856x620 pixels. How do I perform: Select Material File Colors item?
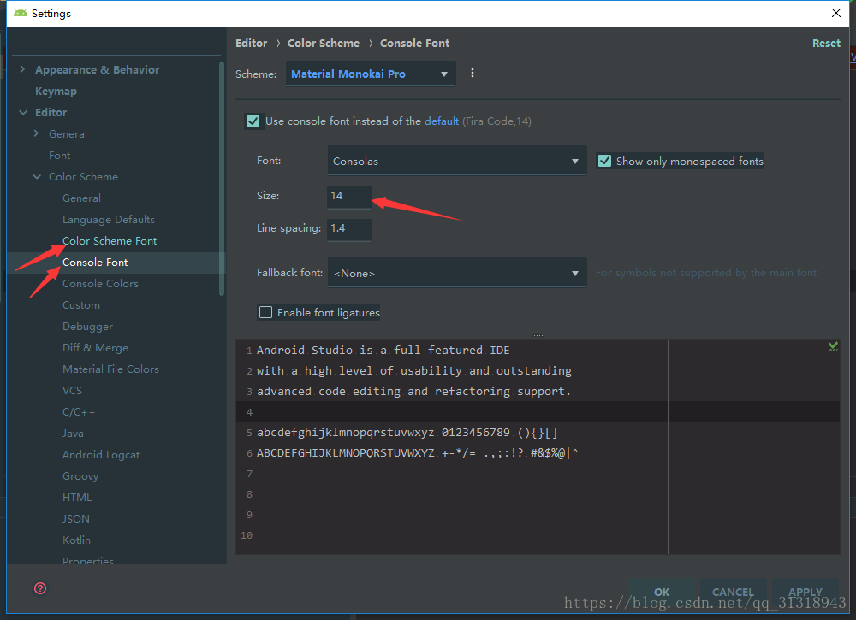click(x=110, y=369)
